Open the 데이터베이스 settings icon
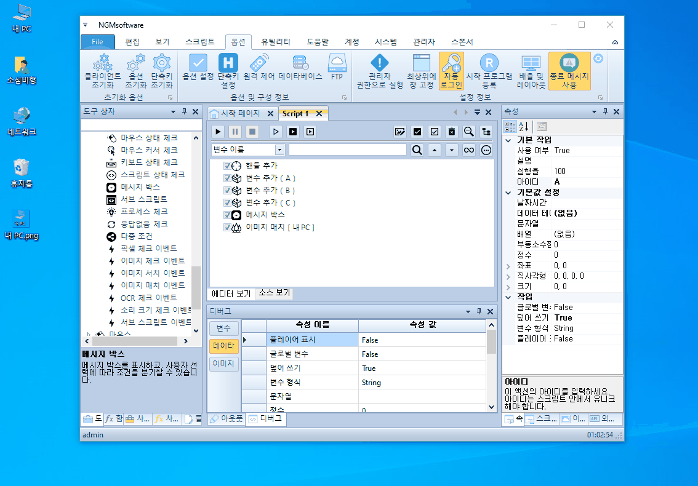 pos(300,68)
